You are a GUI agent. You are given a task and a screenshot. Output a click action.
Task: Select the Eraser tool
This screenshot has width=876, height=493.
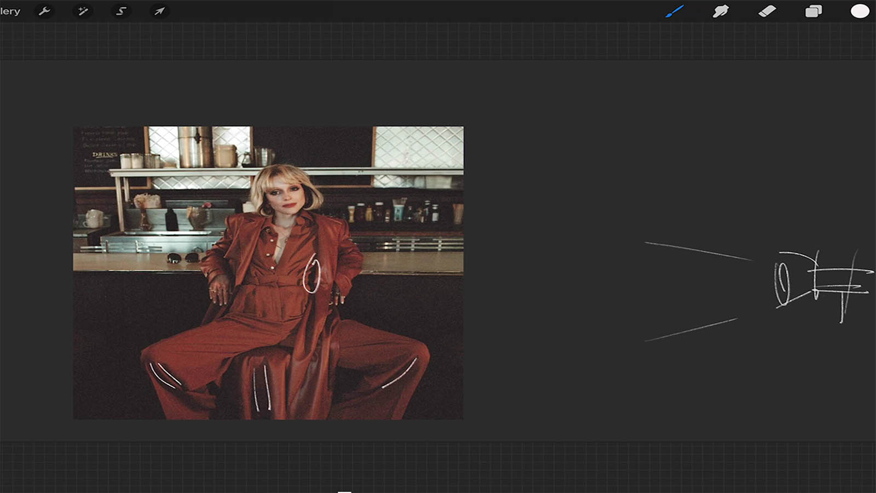click(767, 11)
